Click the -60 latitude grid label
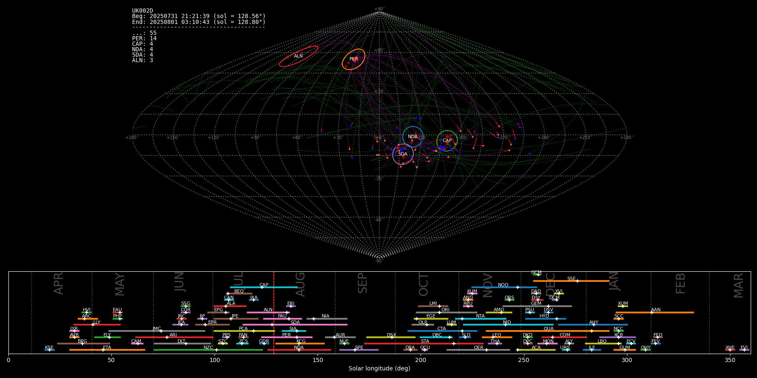This screenshot has width=757, height=378. coord(378,220)
